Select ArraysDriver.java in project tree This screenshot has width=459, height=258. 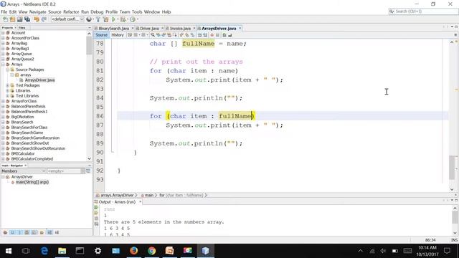point(40,80)
